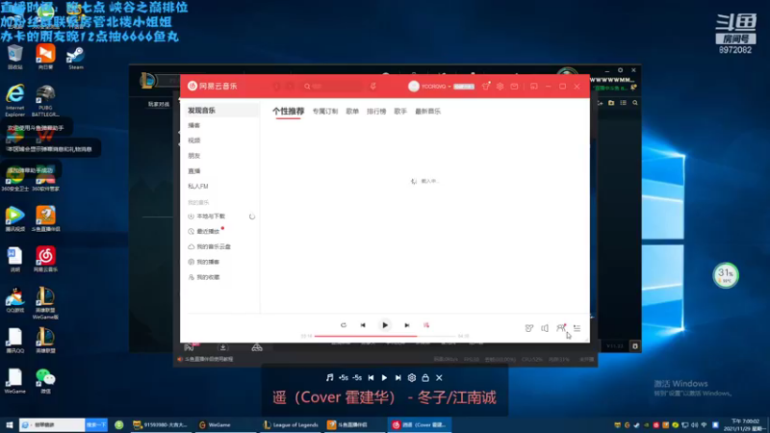770x433 pixels.
Task: Click the Windows Start button
Action: [9, 424]
